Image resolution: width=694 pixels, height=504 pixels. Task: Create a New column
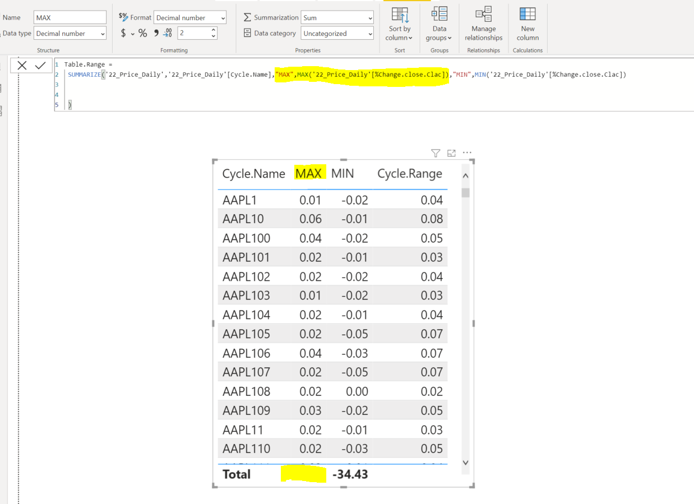528,24
